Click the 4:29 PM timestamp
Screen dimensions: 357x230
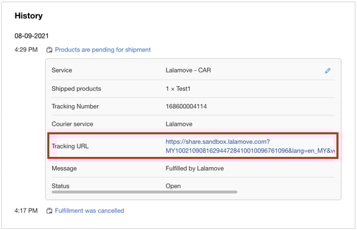tap(26, 49)
